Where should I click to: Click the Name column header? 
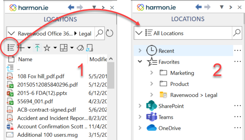[x=25, y=59]
